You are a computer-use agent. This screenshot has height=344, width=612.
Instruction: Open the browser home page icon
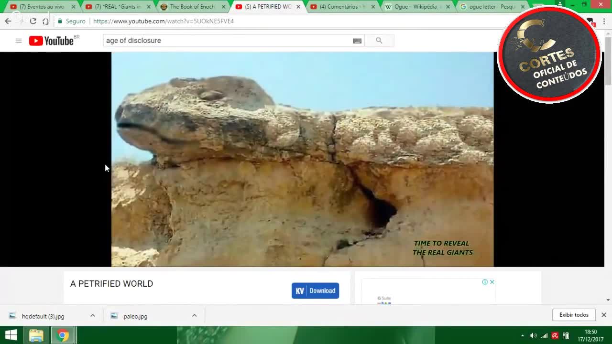click(45, 21)
